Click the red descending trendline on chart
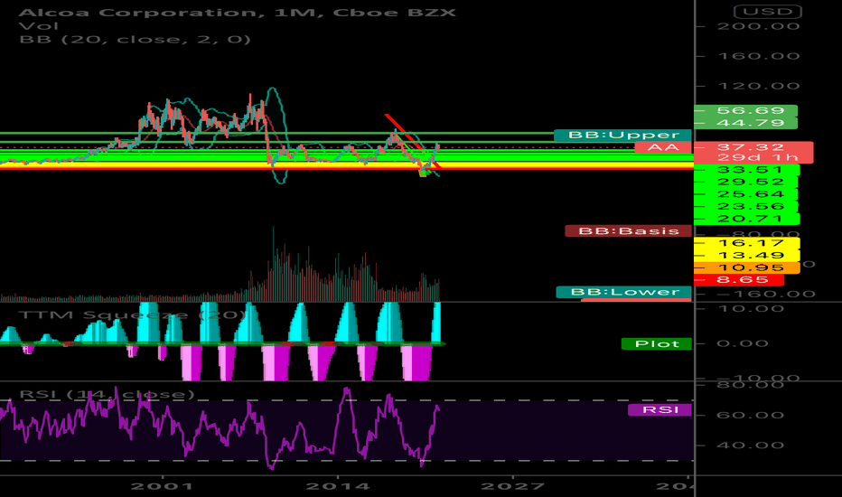842x497 pixels. tap(413, 142)
